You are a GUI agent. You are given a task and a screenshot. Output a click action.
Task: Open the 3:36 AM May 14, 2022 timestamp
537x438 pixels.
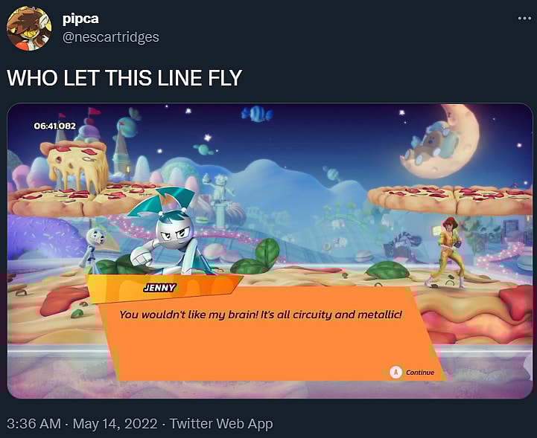(x=82, y=424)
